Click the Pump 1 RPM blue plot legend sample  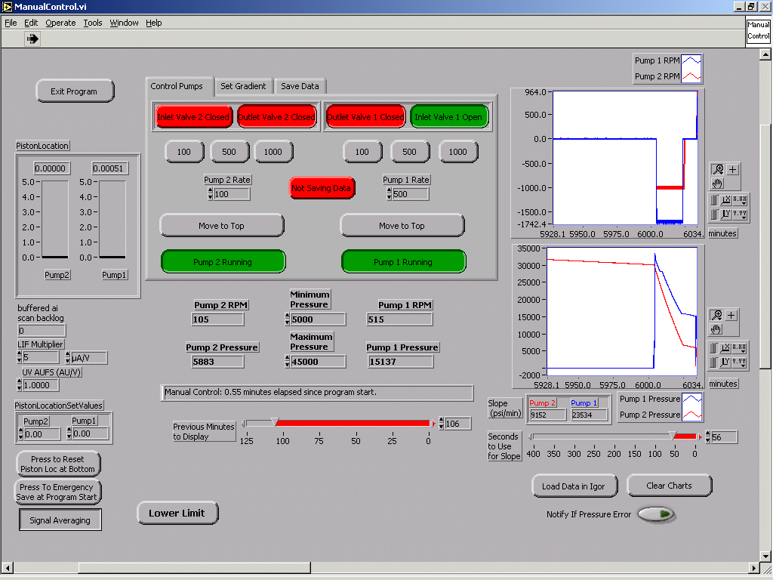point(691,60)
